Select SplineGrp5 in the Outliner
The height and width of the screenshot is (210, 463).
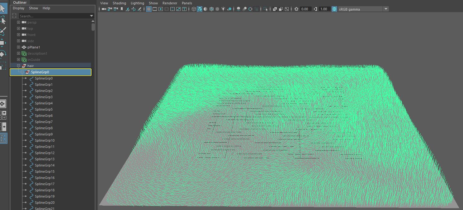[43, 109]
